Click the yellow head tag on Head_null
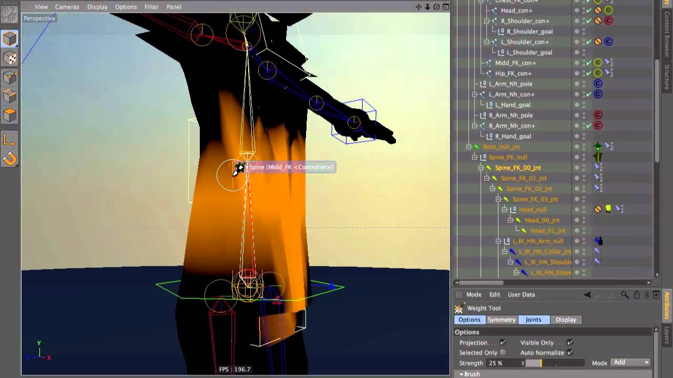 (x=608, y=209)
